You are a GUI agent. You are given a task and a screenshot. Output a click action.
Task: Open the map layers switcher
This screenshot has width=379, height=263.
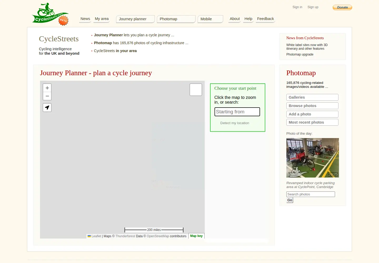[x=196, y=90]
